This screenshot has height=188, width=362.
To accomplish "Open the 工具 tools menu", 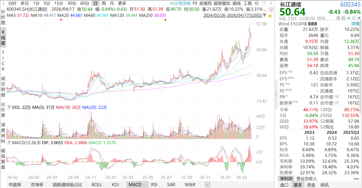I will pos(248,3).
